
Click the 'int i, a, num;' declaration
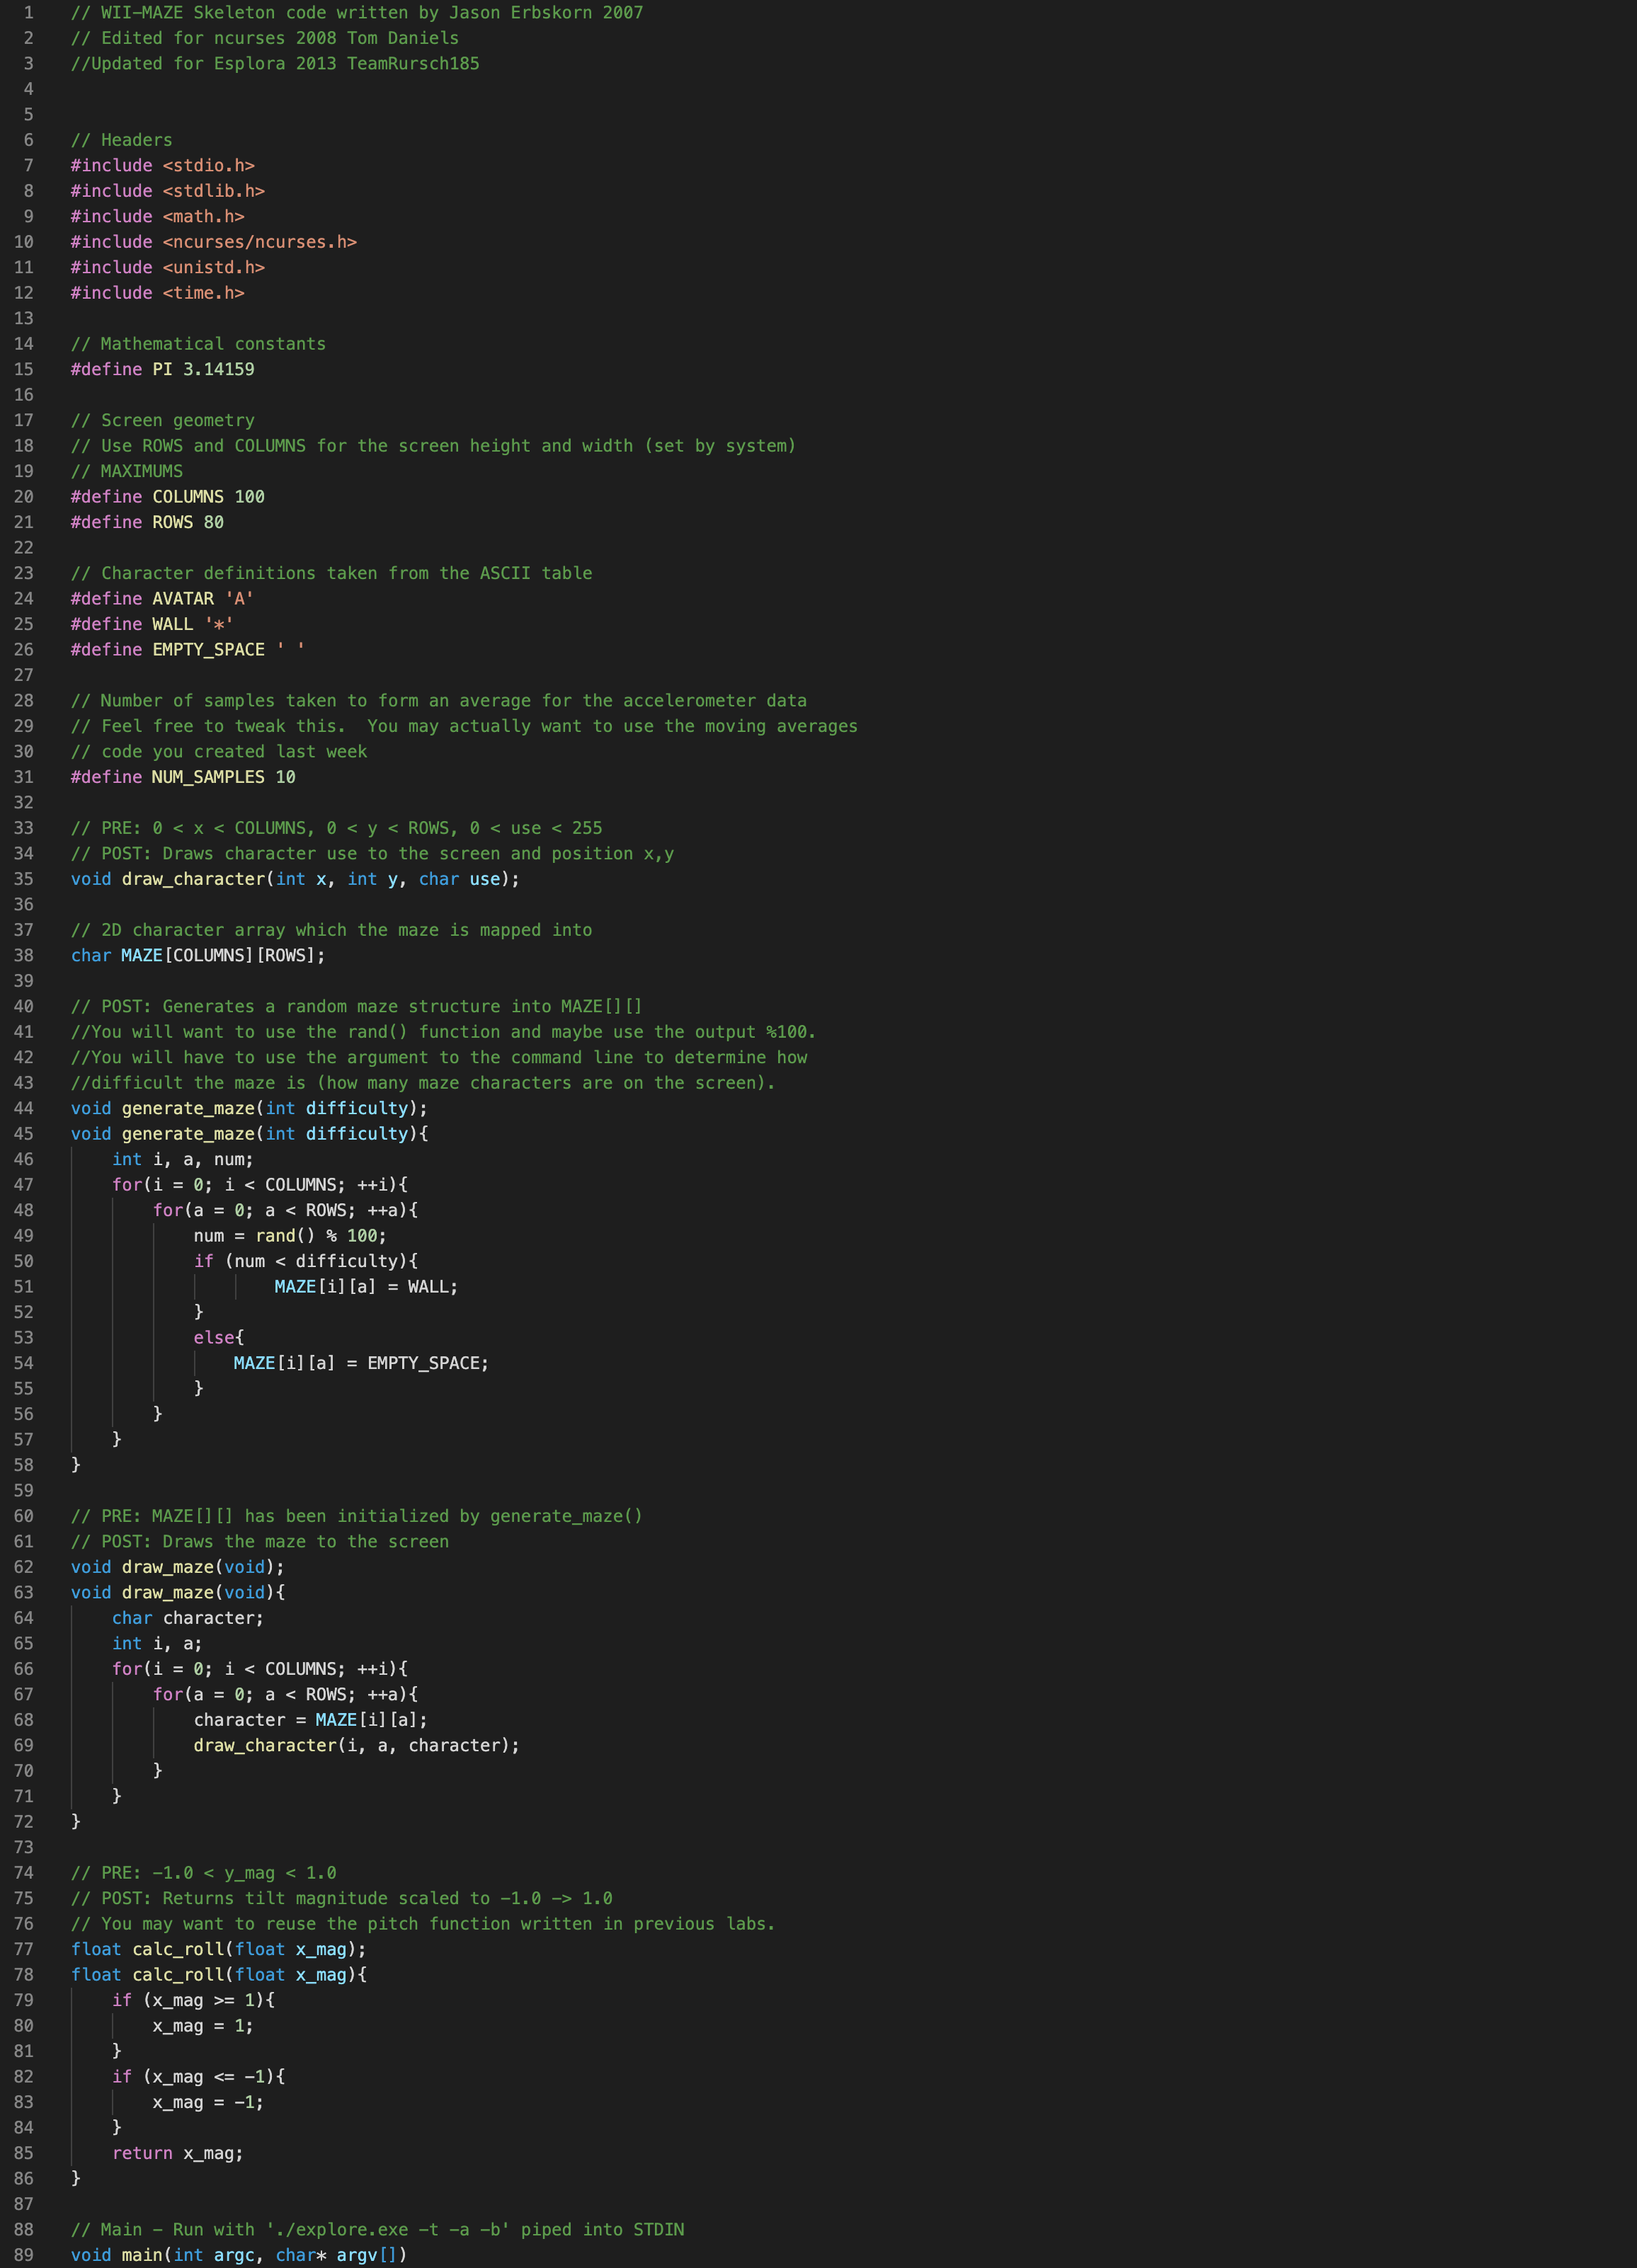coord(183,1159)
